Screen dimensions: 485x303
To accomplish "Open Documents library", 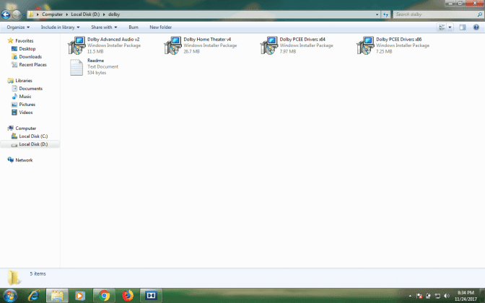I will coord(30,89).
